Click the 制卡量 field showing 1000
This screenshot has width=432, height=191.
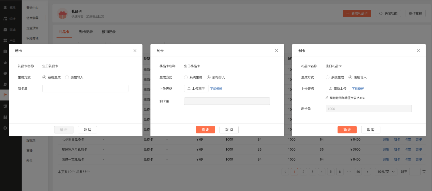click(368, 109)
